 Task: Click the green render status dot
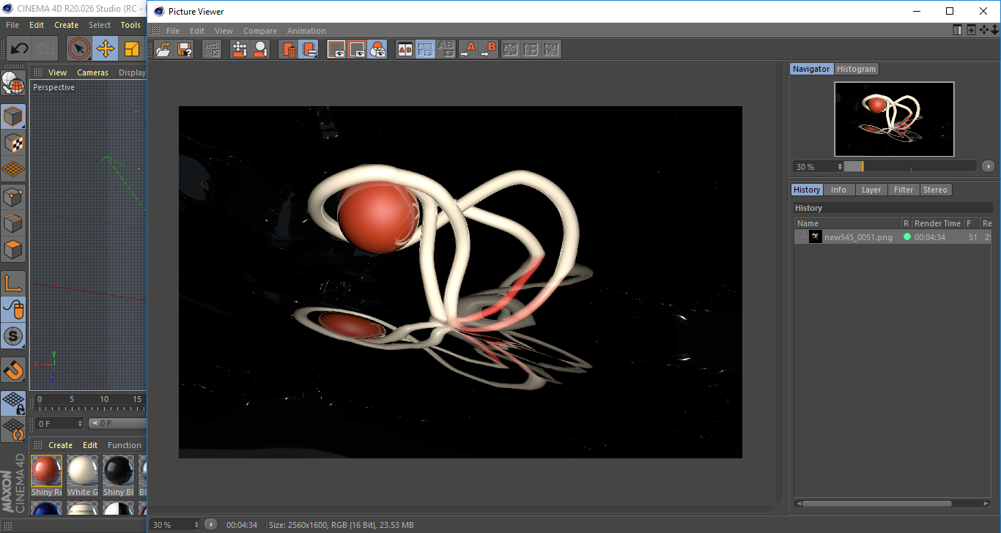pos(907,236)
